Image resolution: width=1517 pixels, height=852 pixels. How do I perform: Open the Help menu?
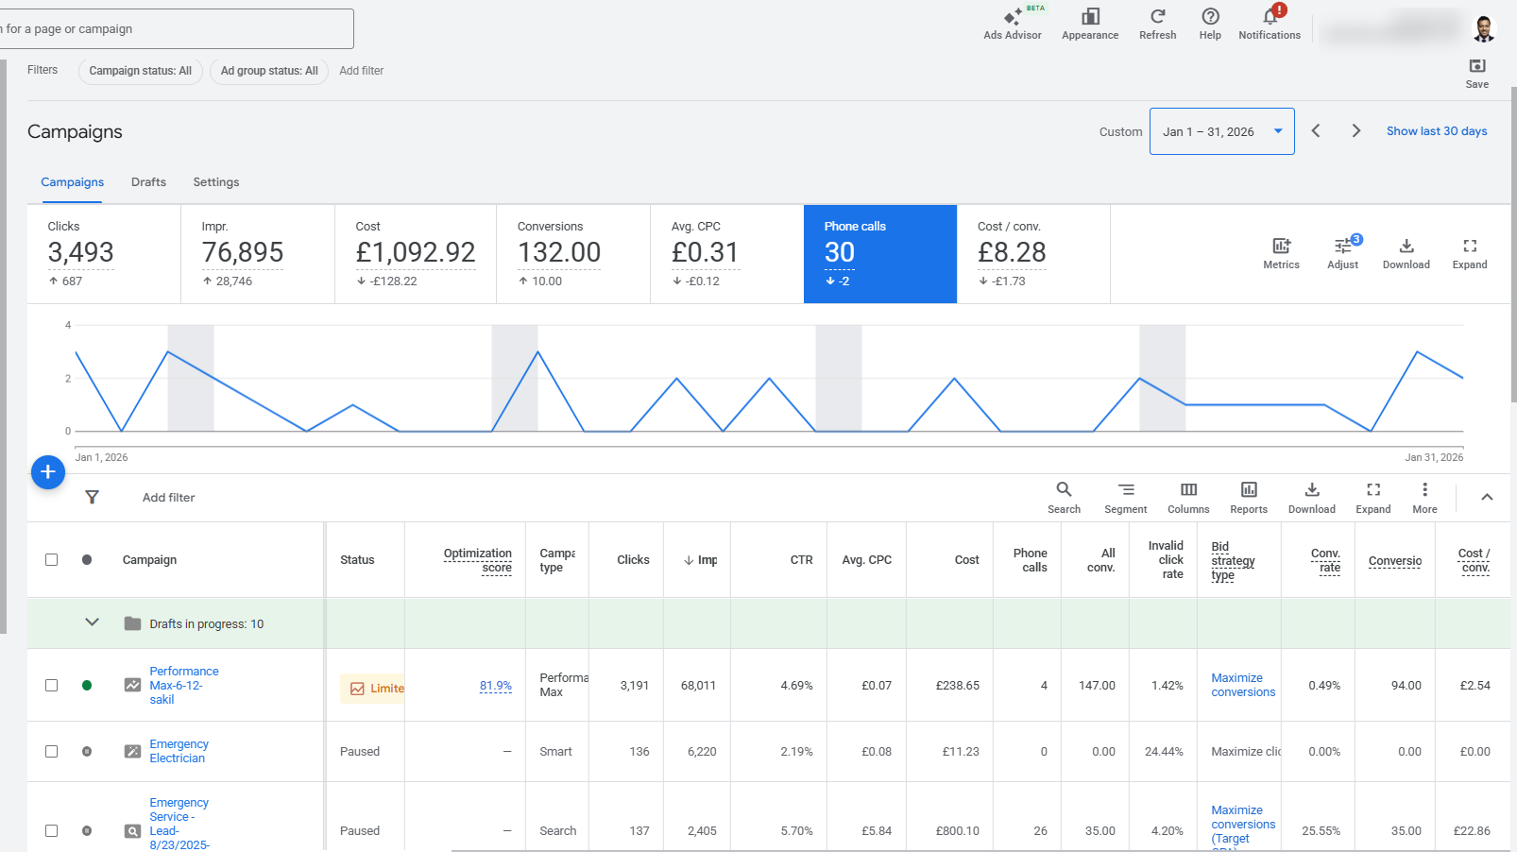pyautogui.click(x=1210, y=24)
